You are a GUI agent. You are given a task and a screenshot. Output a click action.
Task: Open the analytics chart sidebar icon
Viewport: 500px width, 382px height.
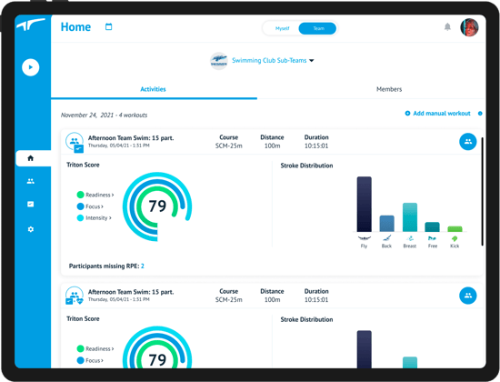pos(31,205)
